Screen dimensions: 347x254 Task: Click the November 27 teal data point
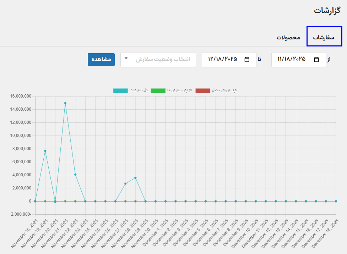tap(125, 184)
